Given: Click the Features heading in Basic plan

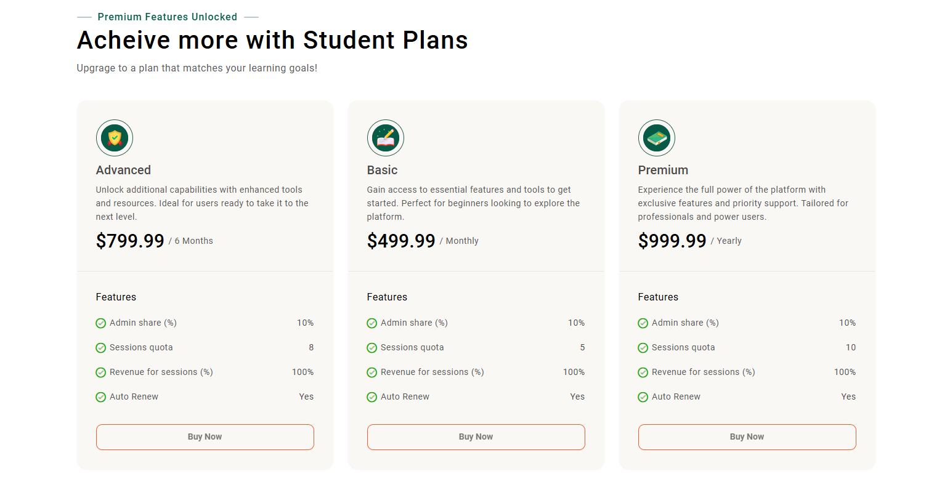Looking at the screenshot, I should point(387,297).
